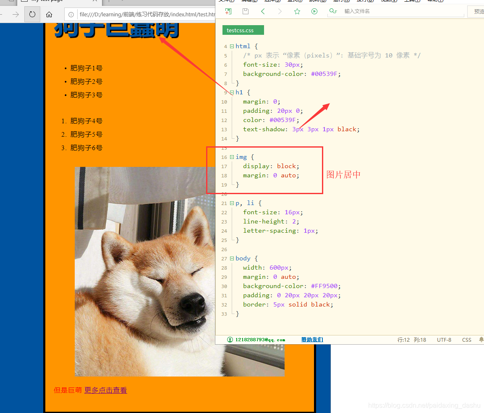
Task: Click the px comment on line 5
Action: point(332,55)
